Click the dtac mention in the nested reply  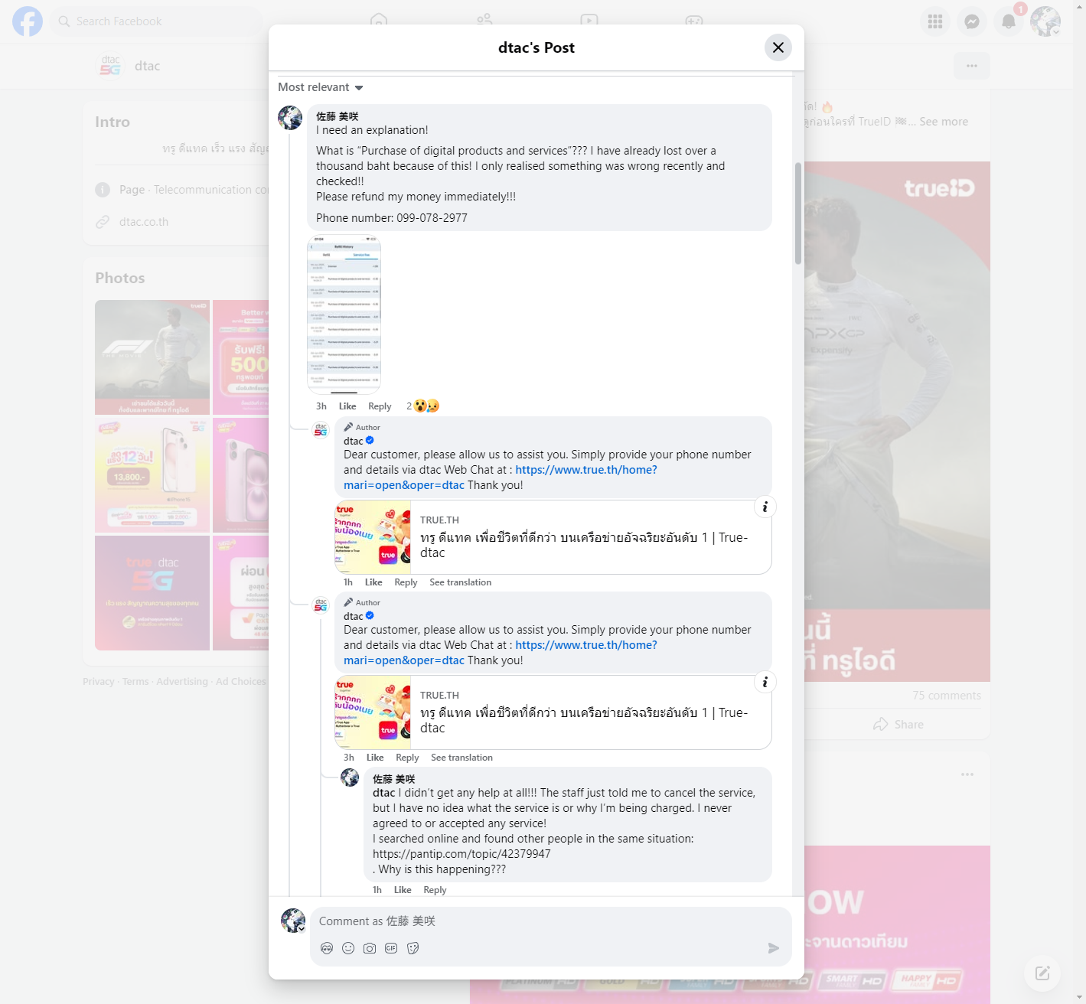tap(384, 793)
